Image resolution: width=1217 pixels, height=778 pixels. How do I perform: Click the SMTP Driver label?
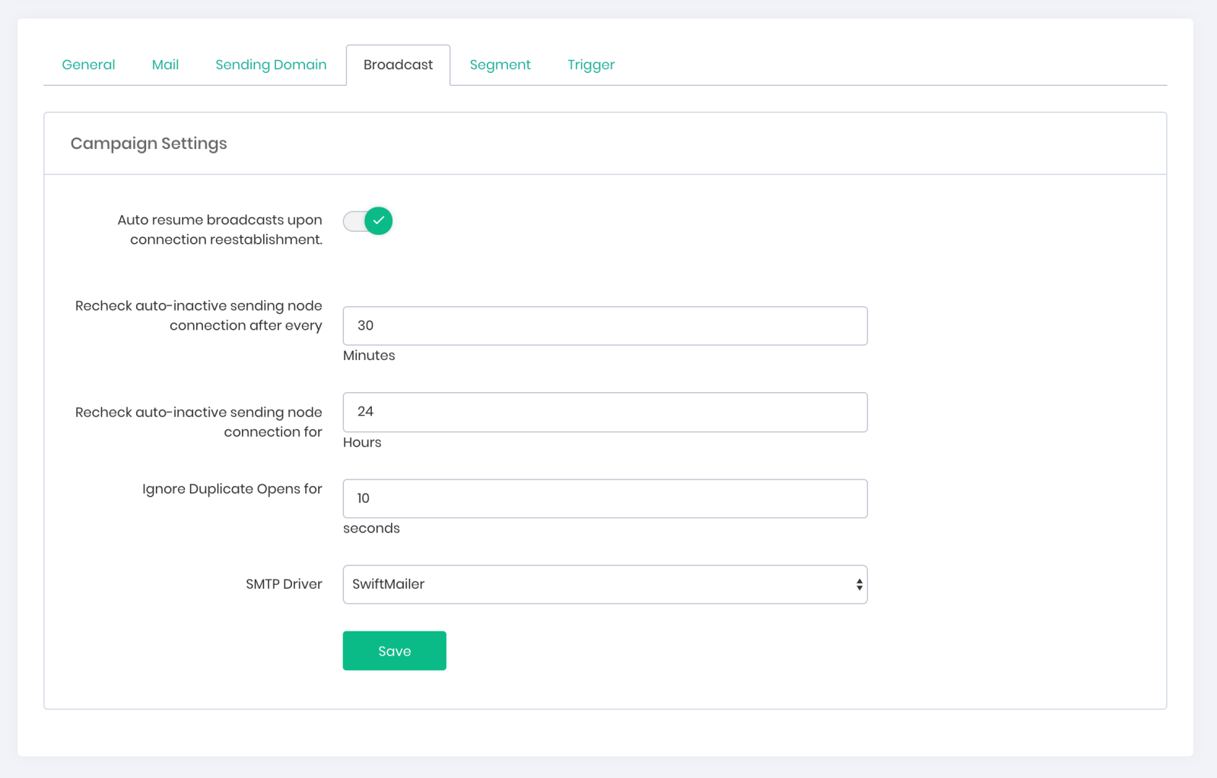point(284,583)
